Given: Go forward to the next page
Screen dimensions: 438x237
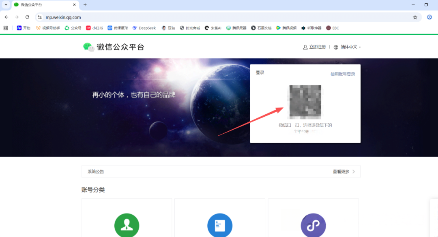Looking at the screenshot, I should [17, 17].
